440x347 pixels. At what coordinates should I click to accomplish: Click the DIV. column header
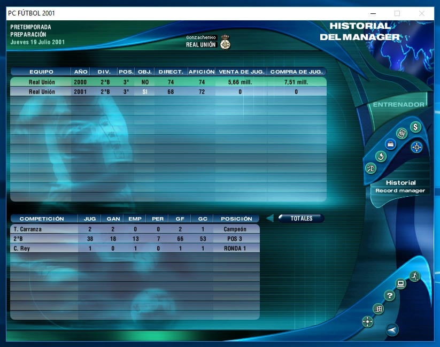[x=104, y=72]
